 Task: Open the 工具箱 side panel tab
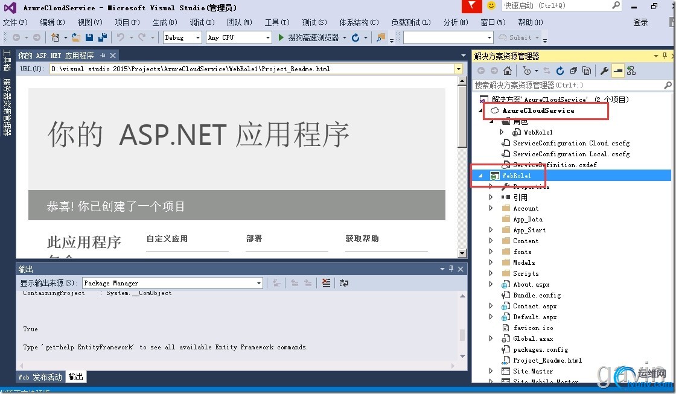[x=7, y=60]
